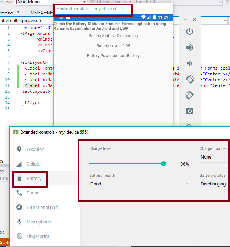Click the cellular signal icon in Android status bar
Image resolution: width=230 pixels, height=247 pixels.
(x=149, y=17)
